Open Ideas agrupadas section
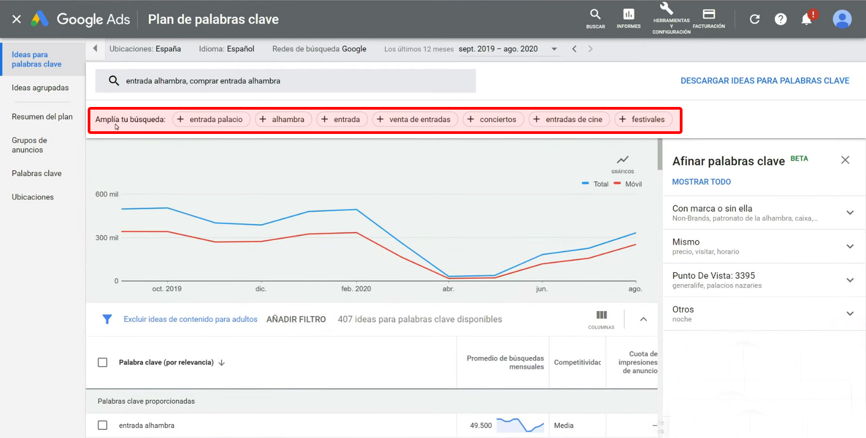Viewport: 866px width, 438px height. (40, 88)
